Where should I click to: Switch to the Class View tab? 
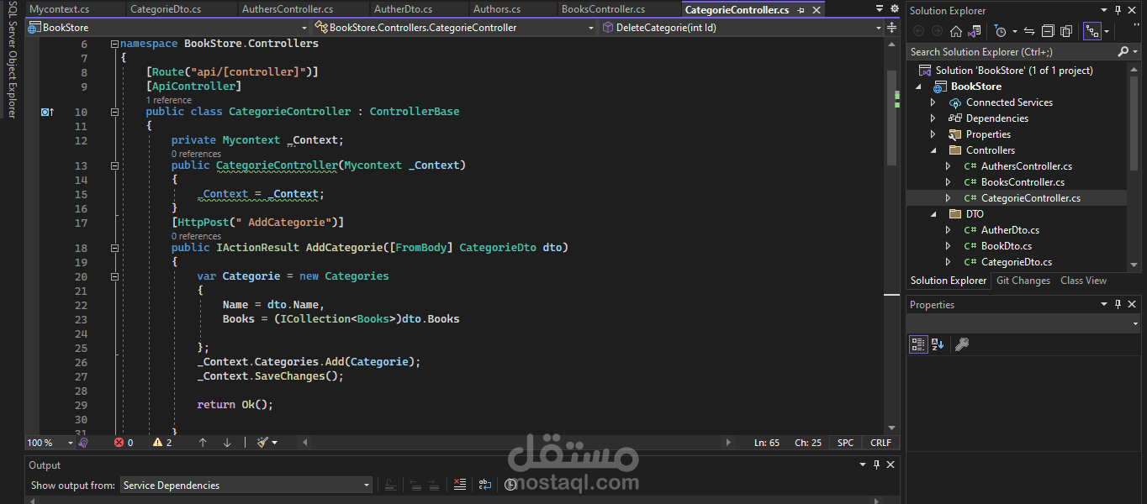[1083, 281]
